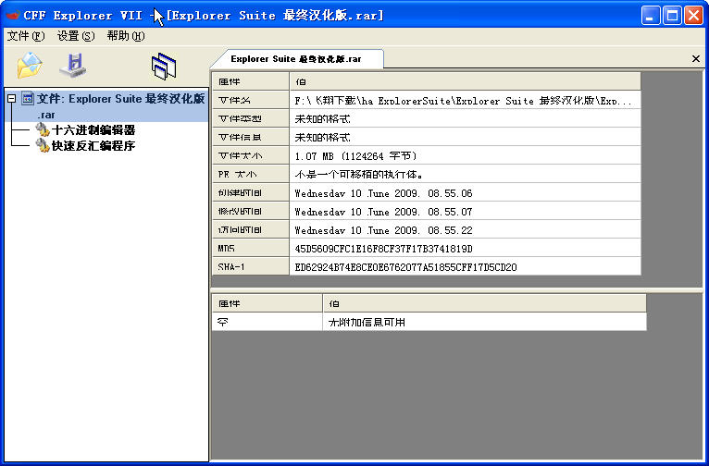The width and height of the screenshot is (709, 466).
Task: Click the file path value starting with F:\
Action: pyautogui.click(x=465, y=100)
